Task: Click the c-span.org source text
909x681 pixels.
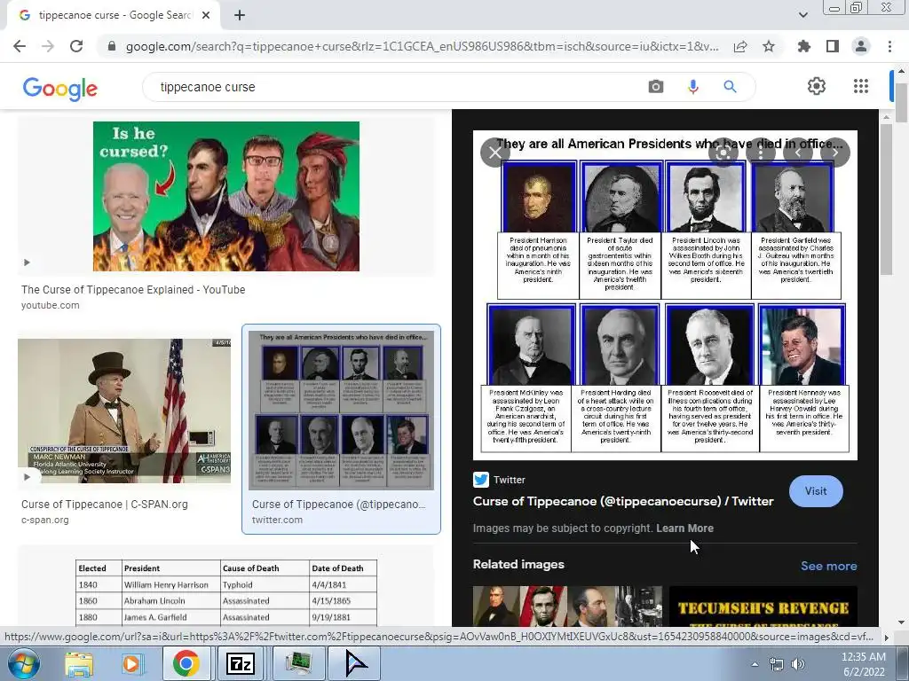Action: (44, 520)
